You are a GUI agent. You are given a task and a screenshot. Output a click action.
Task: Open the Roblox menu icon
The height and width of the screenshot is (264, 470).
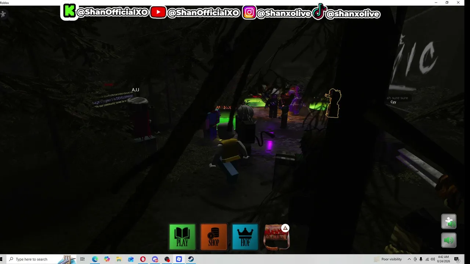pyautogui.click(x=3, y=14)
